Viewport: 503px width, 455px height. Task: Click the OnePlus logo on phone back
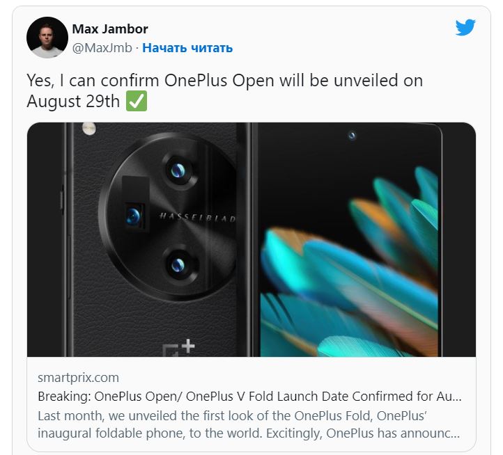[x=178, y=348]
